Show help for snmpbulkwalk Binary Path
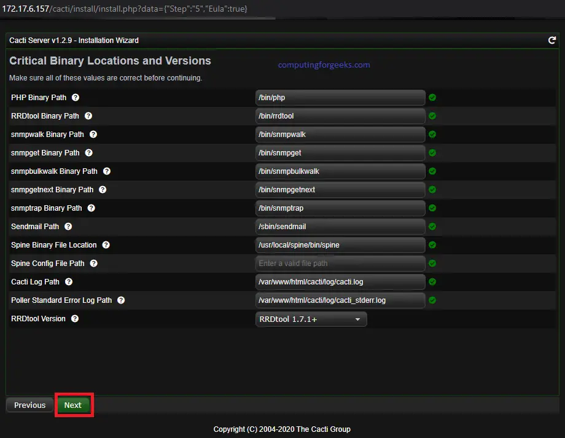Viewport: 565px width, 438px height. coord(107,171)
